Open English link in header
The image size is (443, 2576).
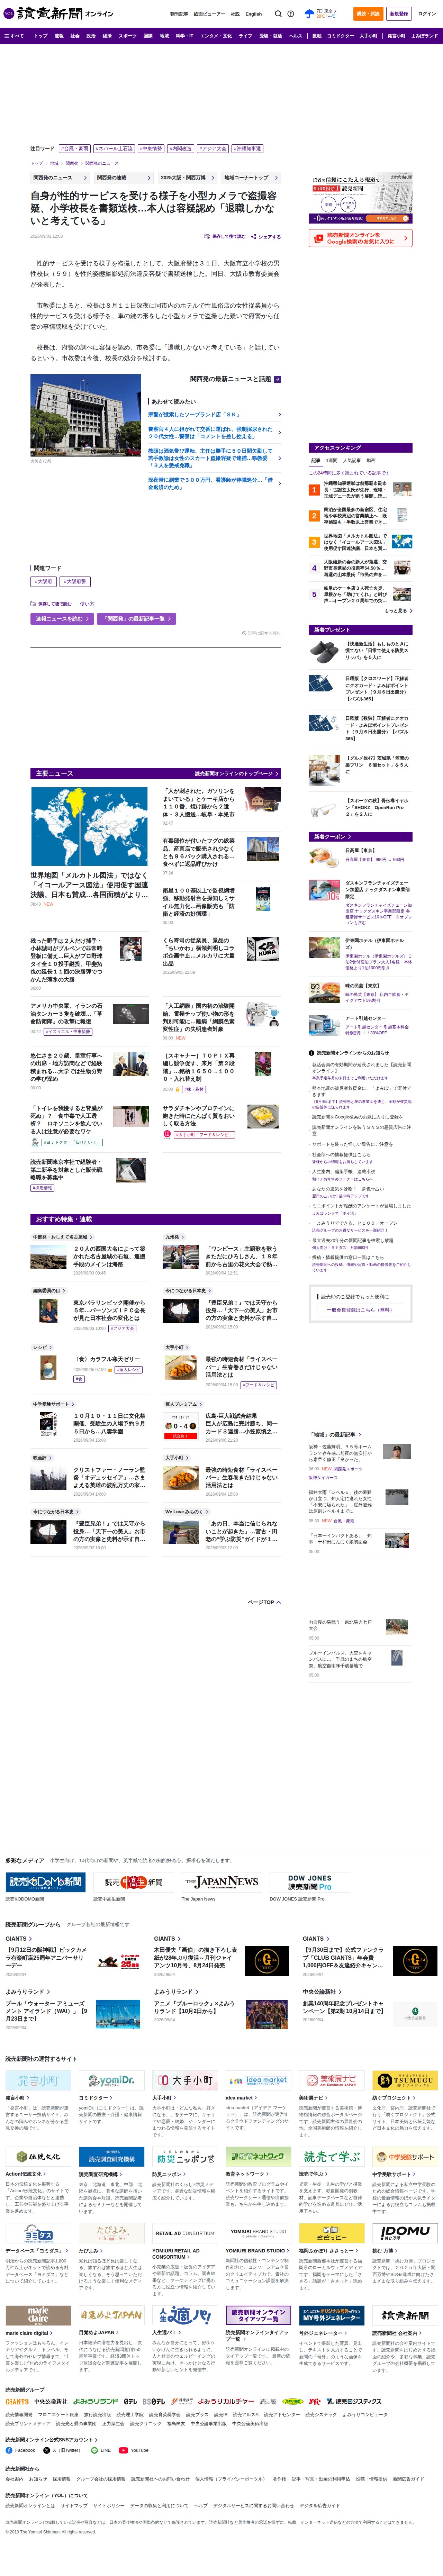click(254, 14)
